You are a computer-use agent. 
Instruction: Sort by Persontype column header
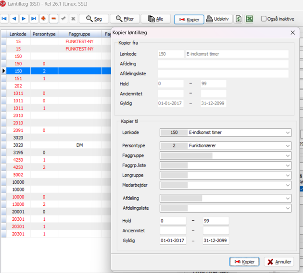coord(44,34)
